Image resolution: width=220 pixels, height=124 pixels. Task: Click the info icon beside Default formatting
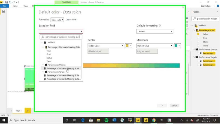(x=160, y=26)
